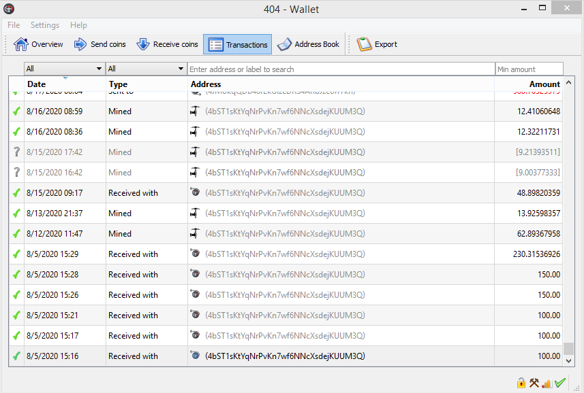The image size is (584, 393).
Task: Click the scroll down arrow of table
Action: [568, 360]
